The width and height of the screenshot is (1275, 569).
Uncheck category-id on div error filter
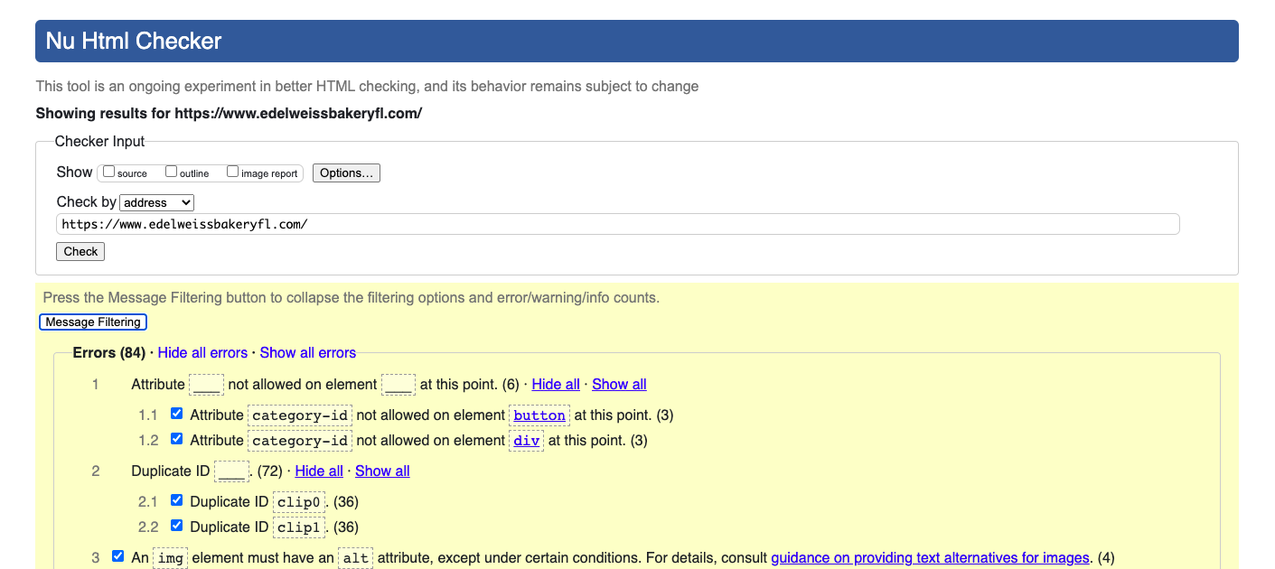(177, 440)
